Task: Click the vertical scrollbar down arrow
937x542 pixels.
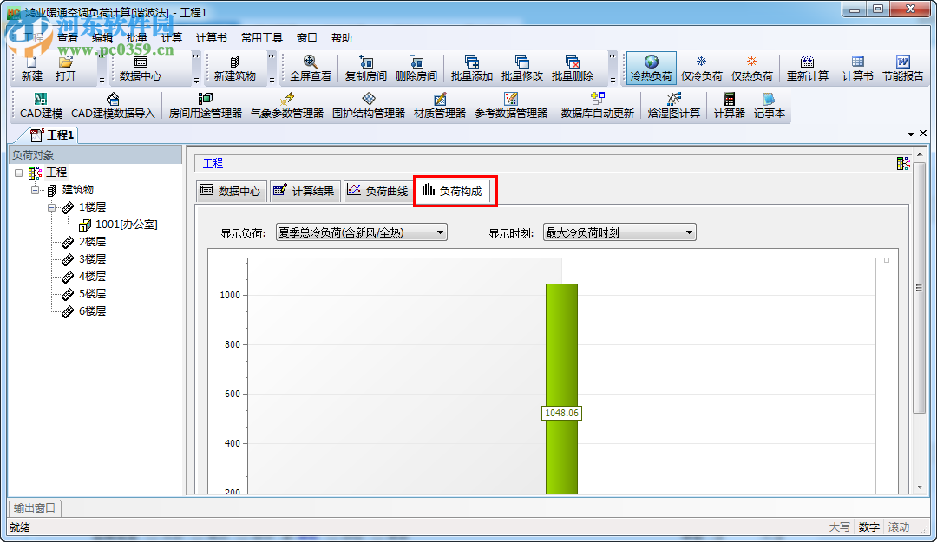Action: (920, 487)
